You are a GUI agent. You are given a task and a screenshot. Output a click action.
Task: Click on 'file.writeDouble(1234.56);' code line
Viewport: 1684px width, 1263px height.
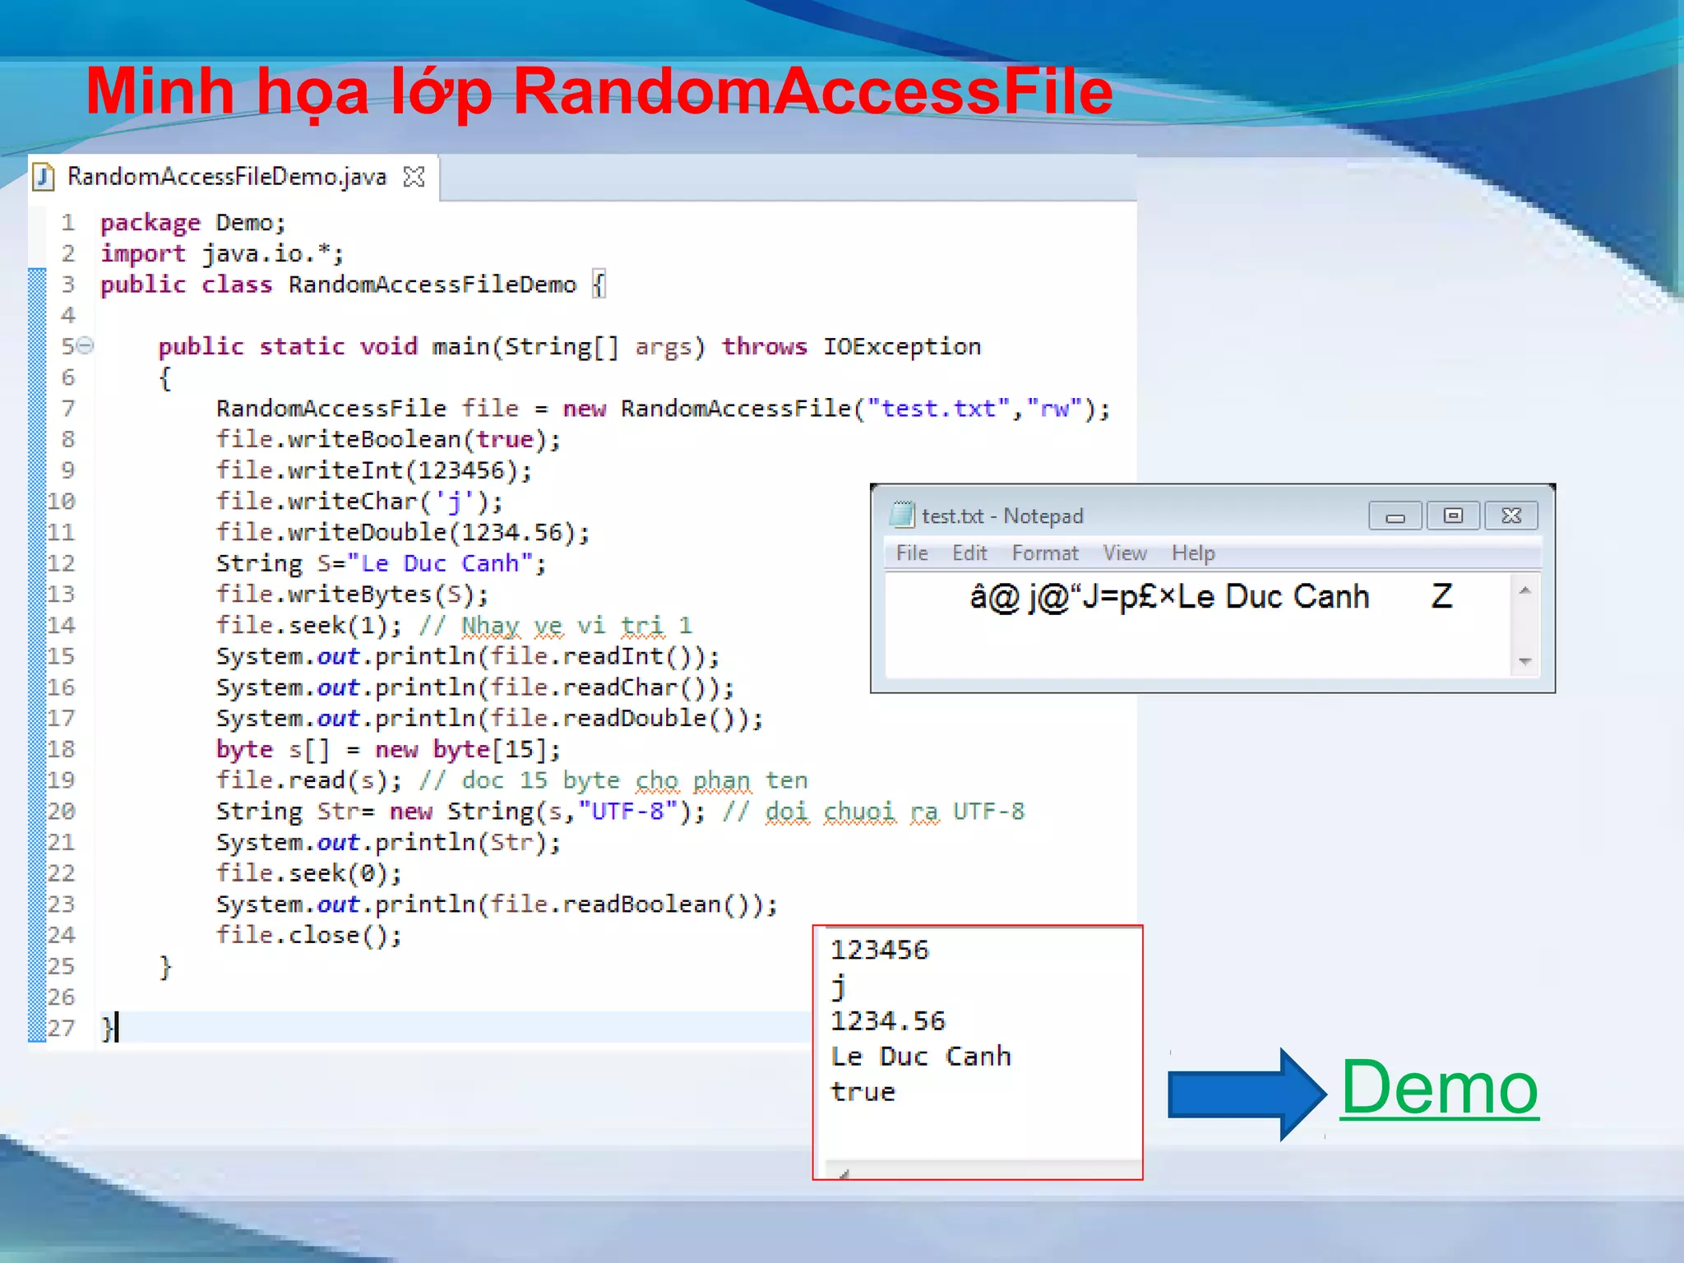tap(403, 533)
